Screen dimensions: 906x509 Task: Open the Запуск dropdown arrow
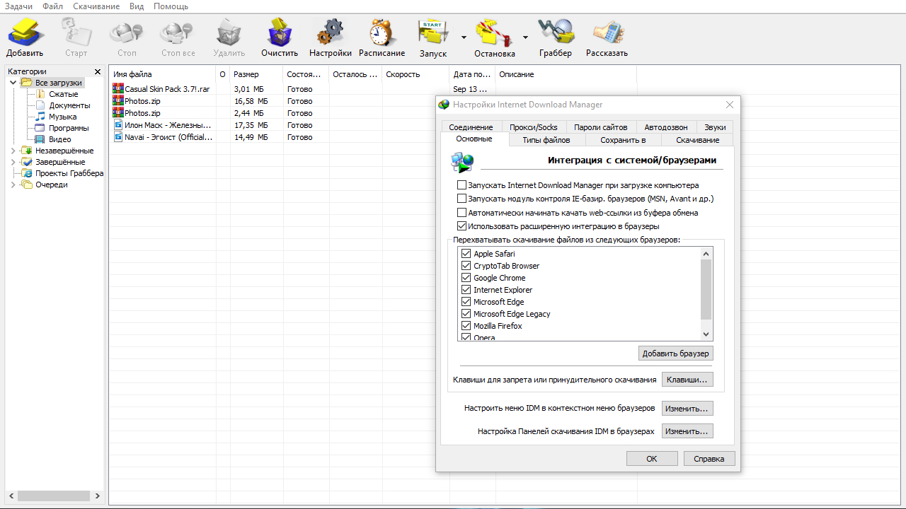pos(464,37)
